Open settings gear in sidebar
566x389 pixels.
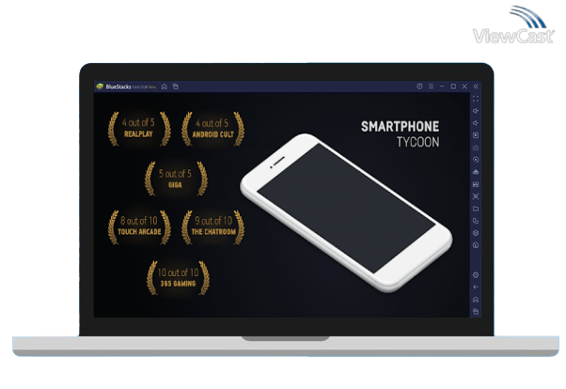click(476, 275)
